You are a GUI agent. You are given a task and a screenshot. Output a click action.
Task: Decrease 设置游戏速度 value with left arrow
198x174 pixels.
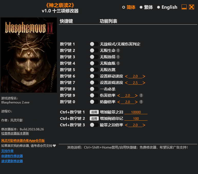tap(126, 83)
